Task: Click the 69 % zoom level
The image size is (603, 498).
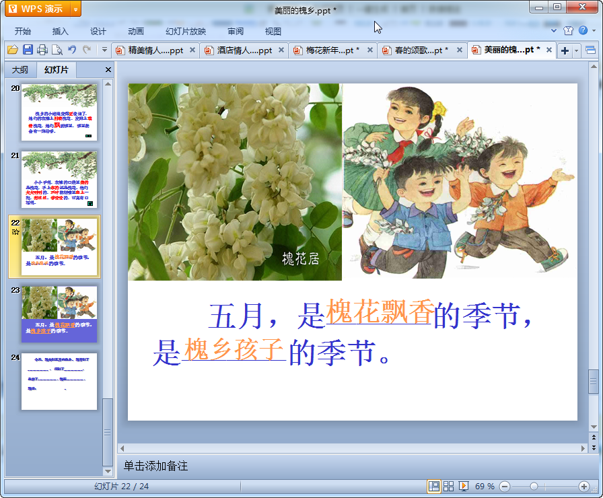Action: point(485,487)
